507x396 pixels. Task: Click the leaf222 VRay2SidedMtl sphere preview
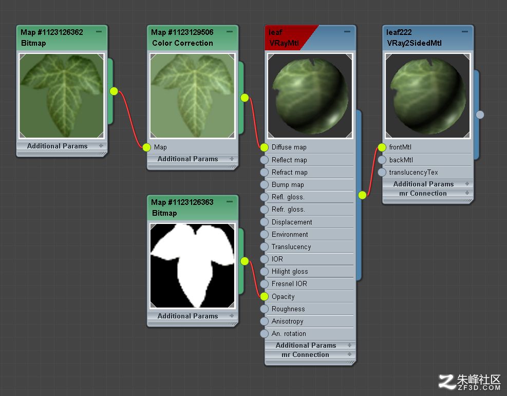(x=427, y=96)
